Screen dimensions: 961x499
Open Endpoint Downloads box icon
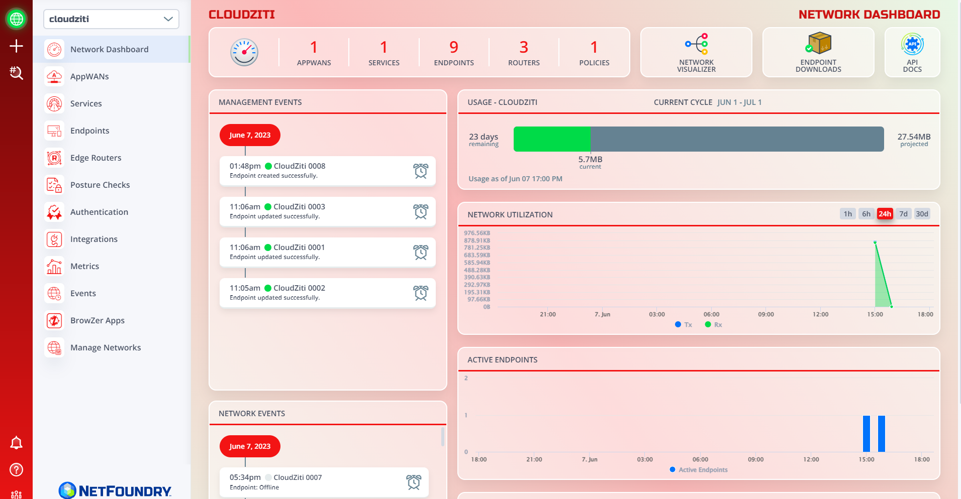(818, 43)
